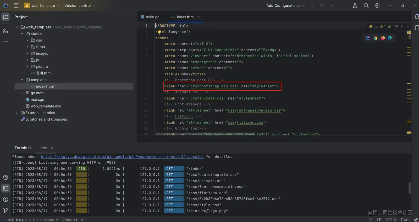Toggle the Terminal tool window icon
Viewport: 419px width, 222px height.
6,188
